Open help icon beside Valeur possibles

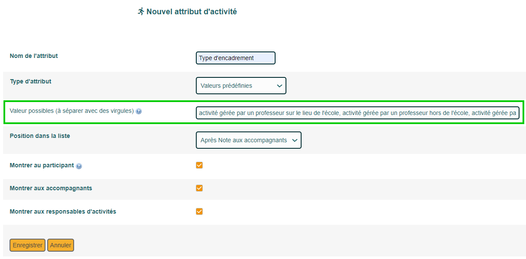[139, 111]
